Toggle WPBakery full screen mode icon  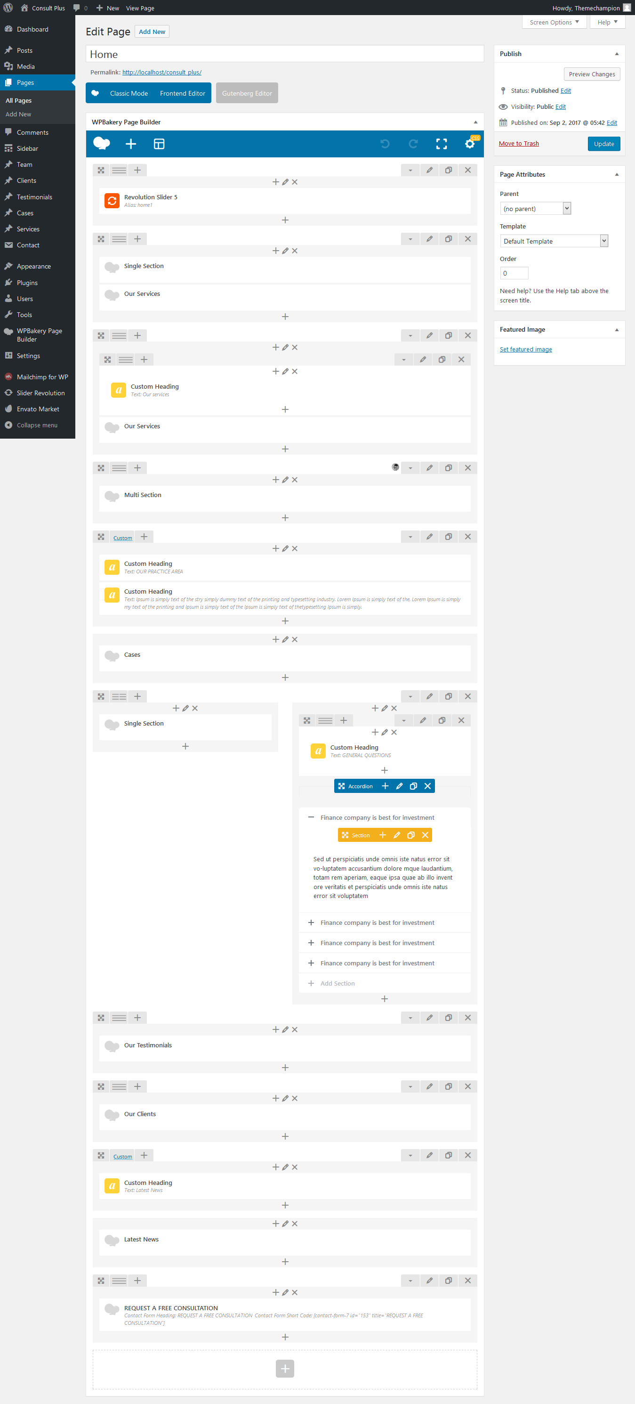pyautogui.click(x=441, y=144)
